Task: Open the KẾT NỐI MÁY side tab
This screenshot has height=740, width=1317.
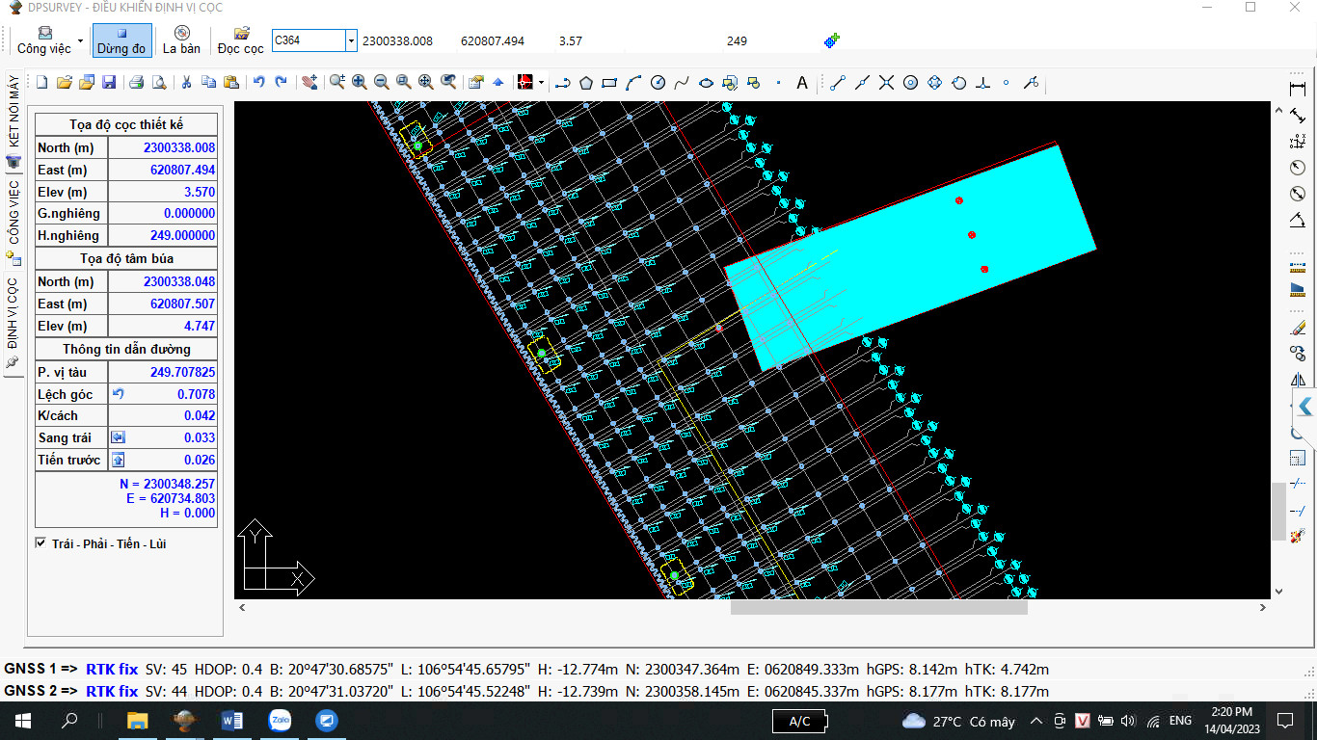Action: click(13, 111)
